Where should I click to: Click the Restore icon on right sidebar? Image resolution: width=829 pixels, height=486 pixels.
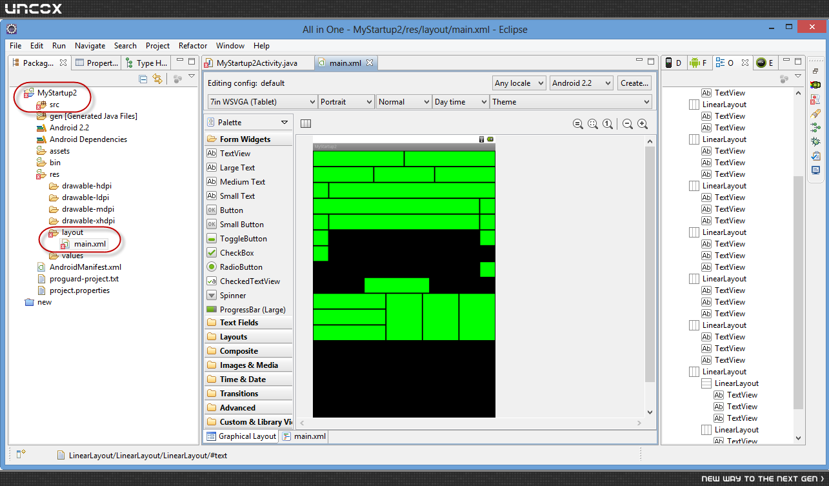coord(815,72)
